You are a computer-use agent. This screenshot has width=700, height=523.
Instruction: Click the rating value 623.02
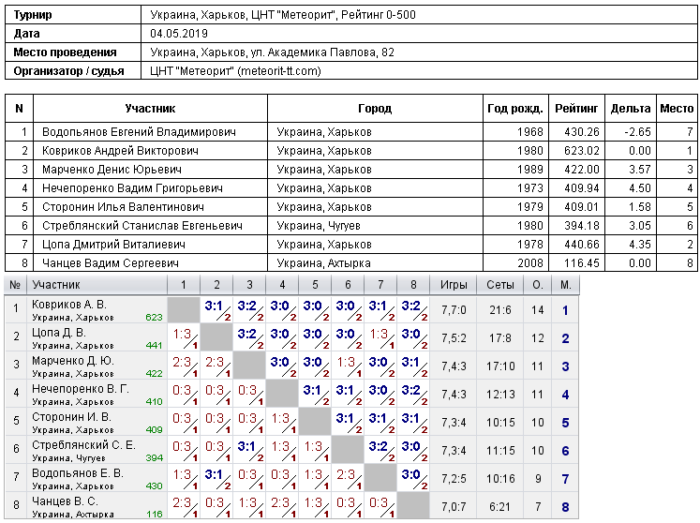pyautogui.click(x=581, y=151)
